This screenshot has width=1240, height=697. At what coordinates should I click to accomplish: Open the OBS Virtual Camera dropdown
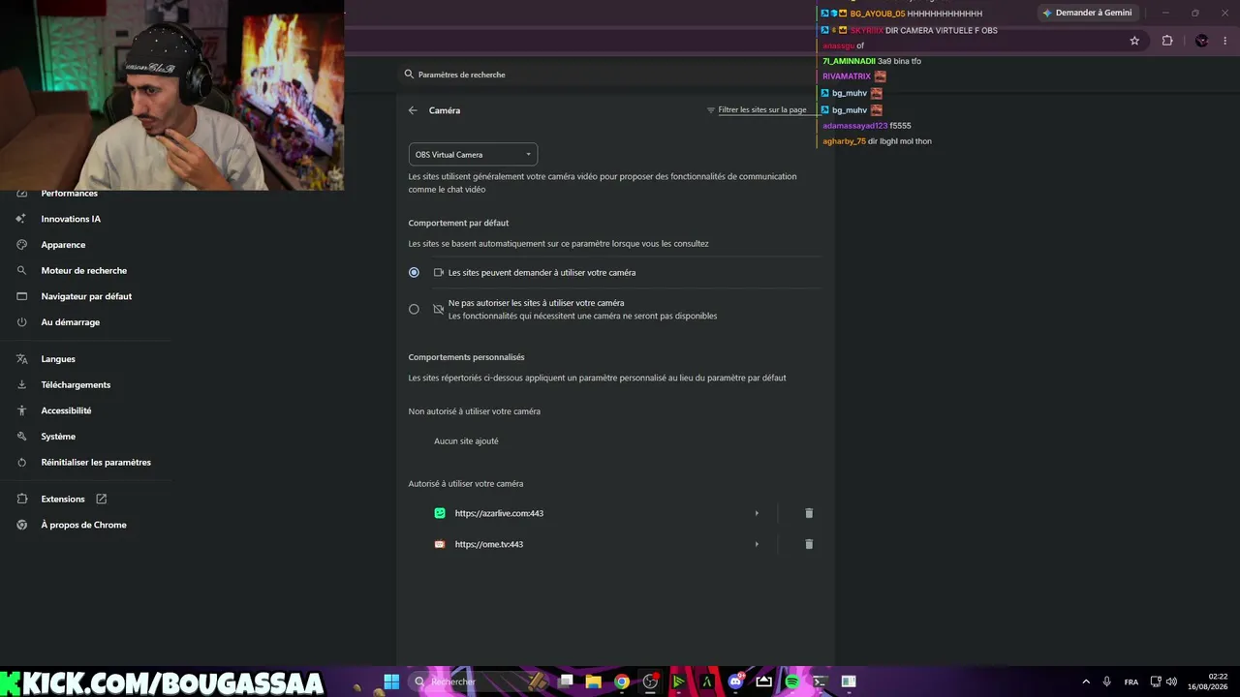point(473,155)
